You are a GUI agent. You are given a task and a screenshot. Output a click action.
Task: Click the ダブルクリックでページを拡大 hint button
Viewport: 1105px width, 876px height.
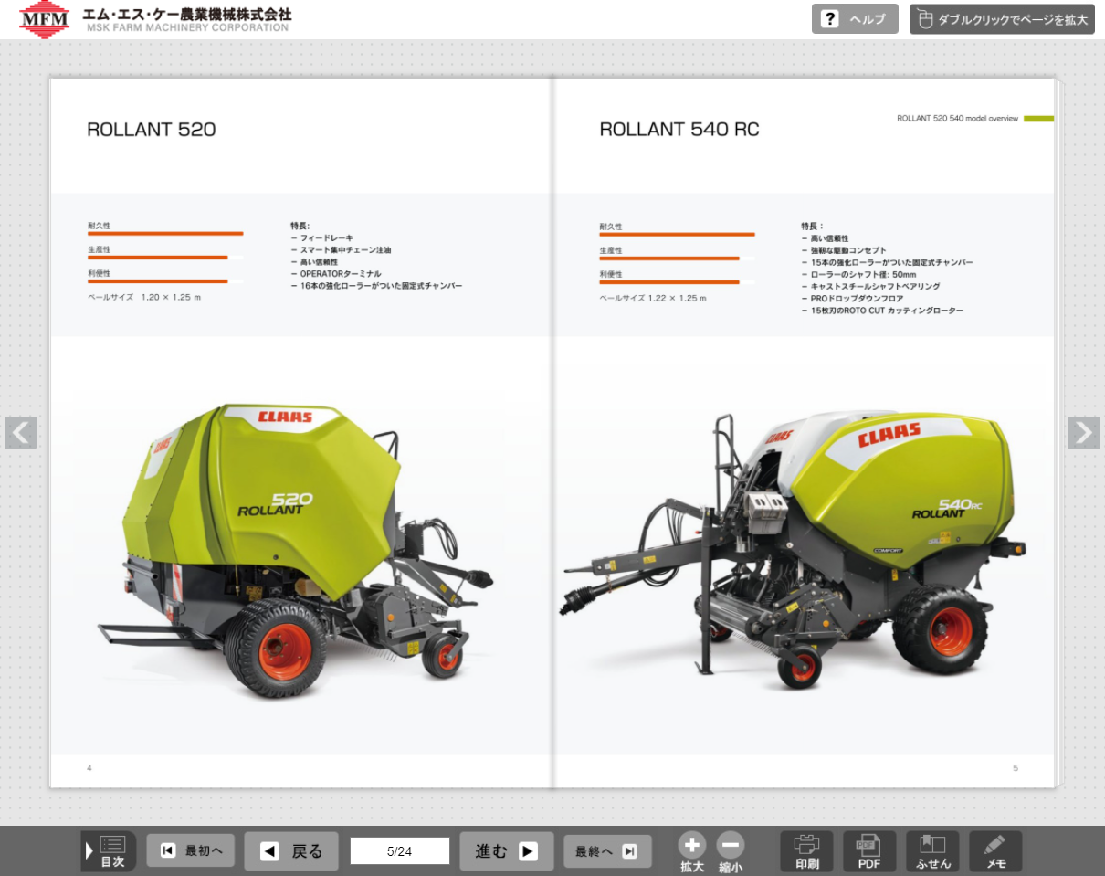pos(1002,19)
